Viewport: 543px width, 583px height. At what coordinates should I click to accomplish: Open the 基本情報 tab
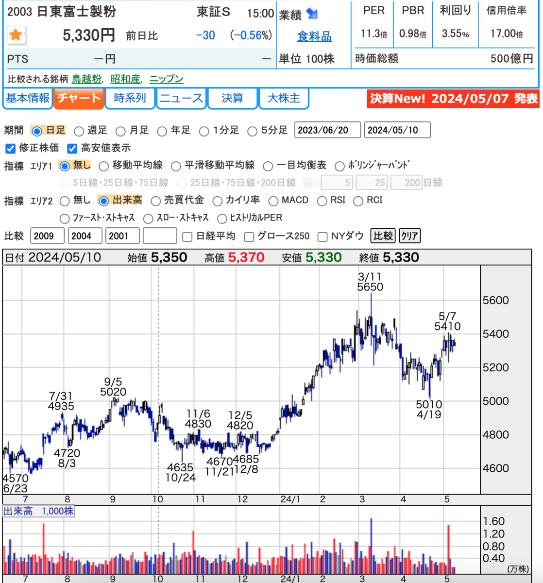(x=28, y=98)
